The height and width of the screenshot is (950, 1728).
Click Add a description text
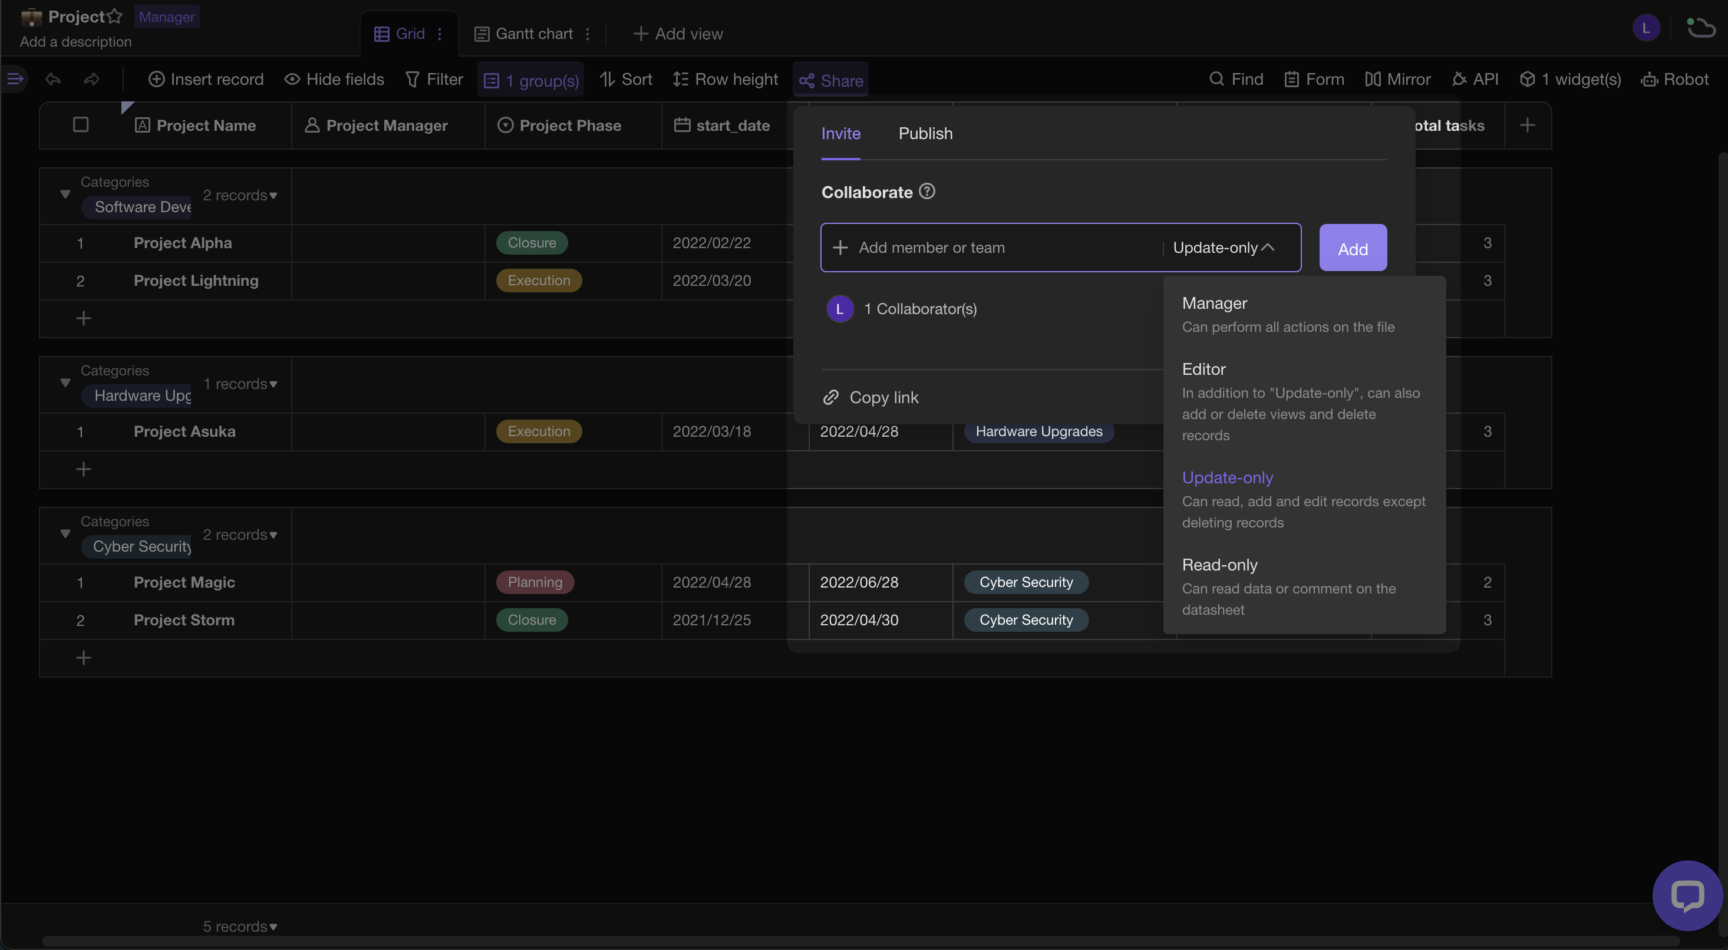pyautogui.click(x=76, y=42)
